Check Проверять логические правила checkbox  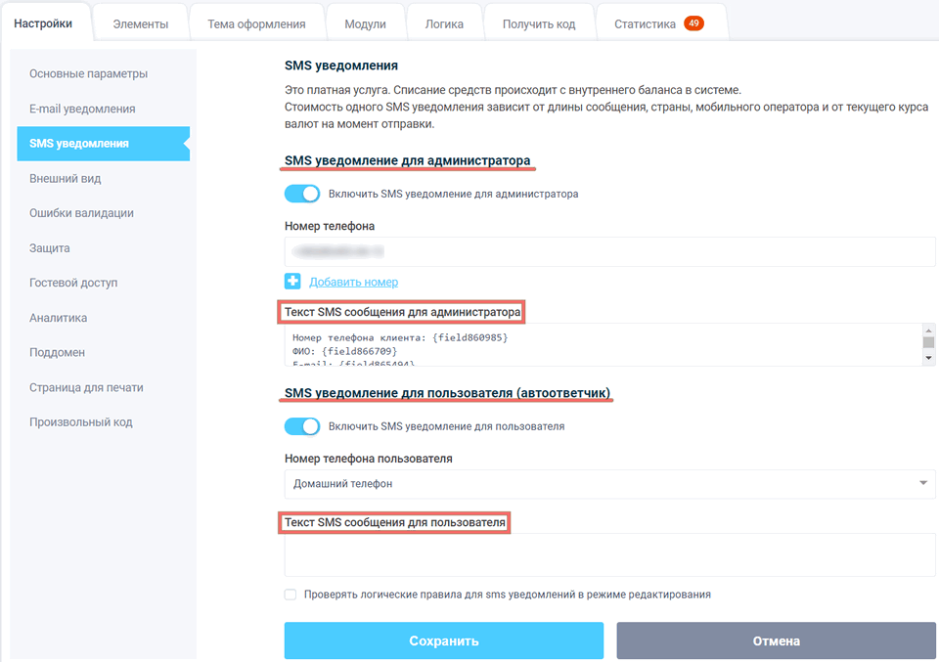coord(290,595)
